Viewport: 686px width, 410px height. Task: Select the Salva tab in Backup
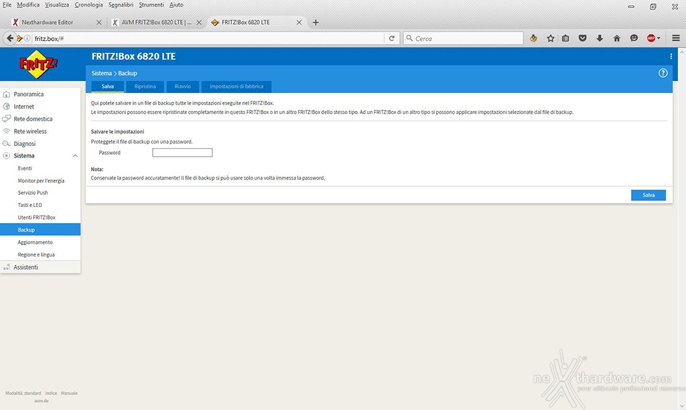[x=108, y=86]
